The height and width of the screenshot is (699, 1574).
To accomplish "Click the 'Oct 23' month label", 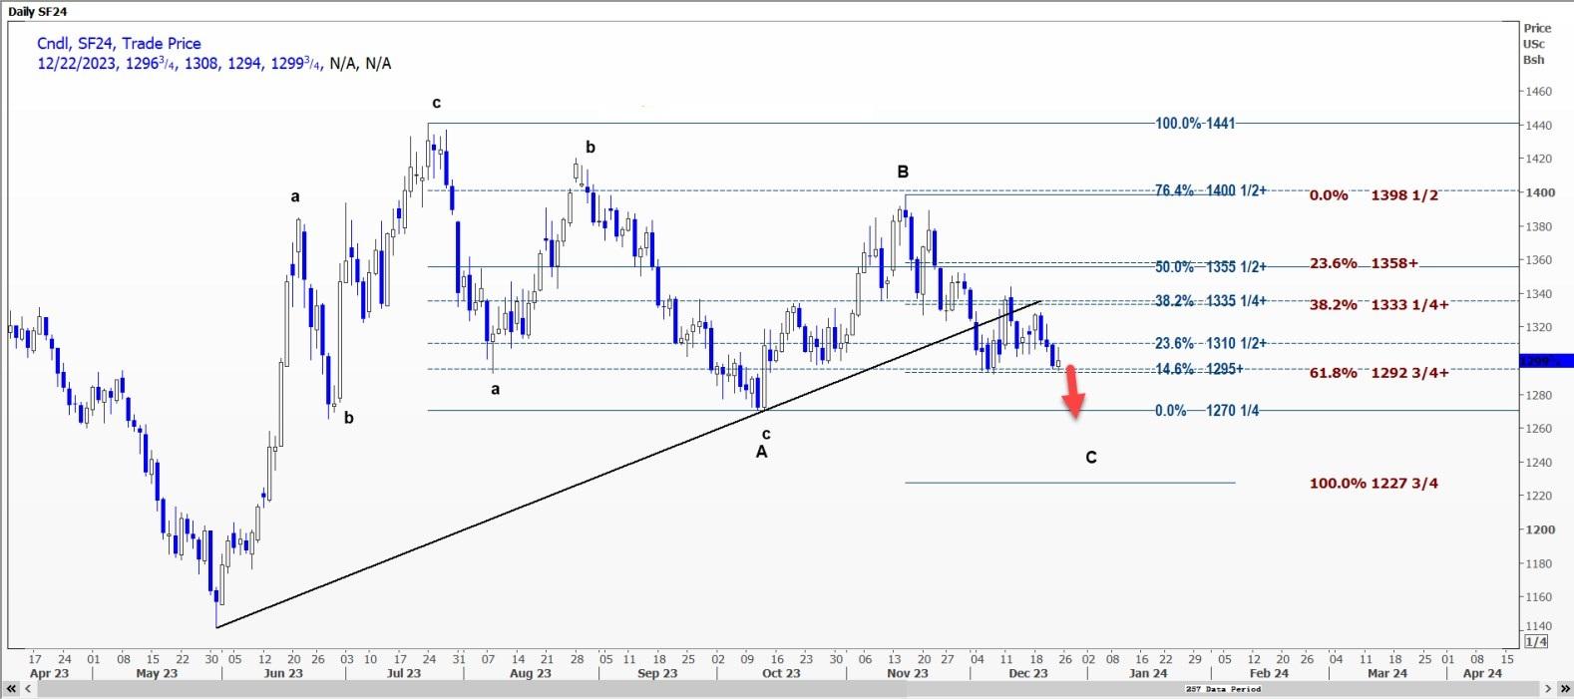I will (781, 674).
